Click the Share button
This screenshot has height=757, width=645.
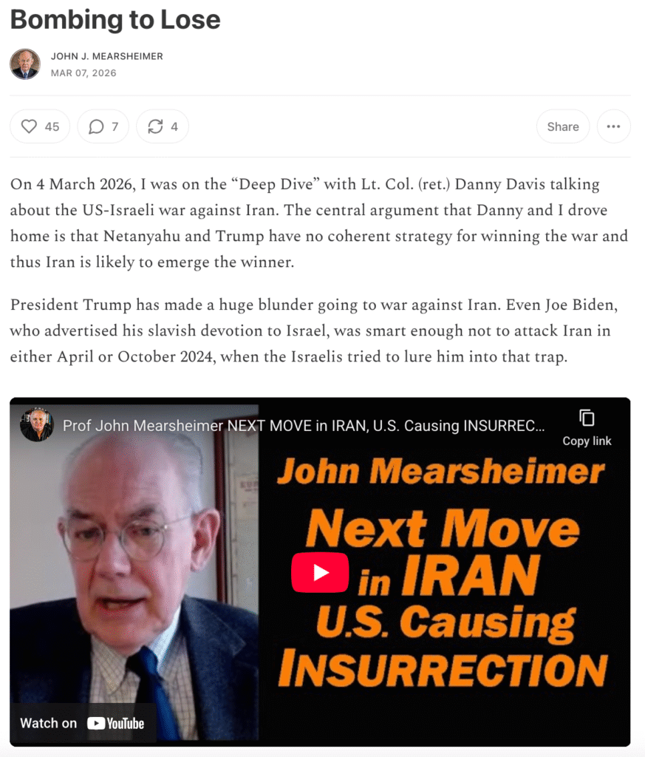[562, 126]
